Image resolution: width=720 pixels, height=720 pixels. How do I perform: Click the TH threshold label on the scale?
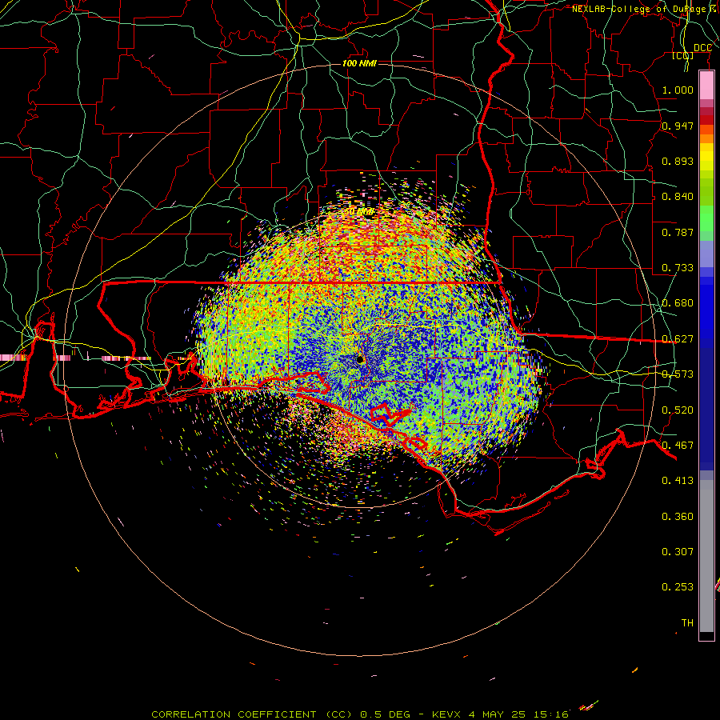click(687, 622)
